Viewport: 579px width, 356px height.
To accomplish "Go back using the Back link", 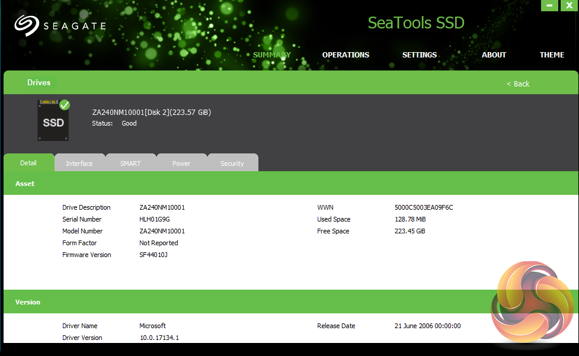I will pos(518,84).
